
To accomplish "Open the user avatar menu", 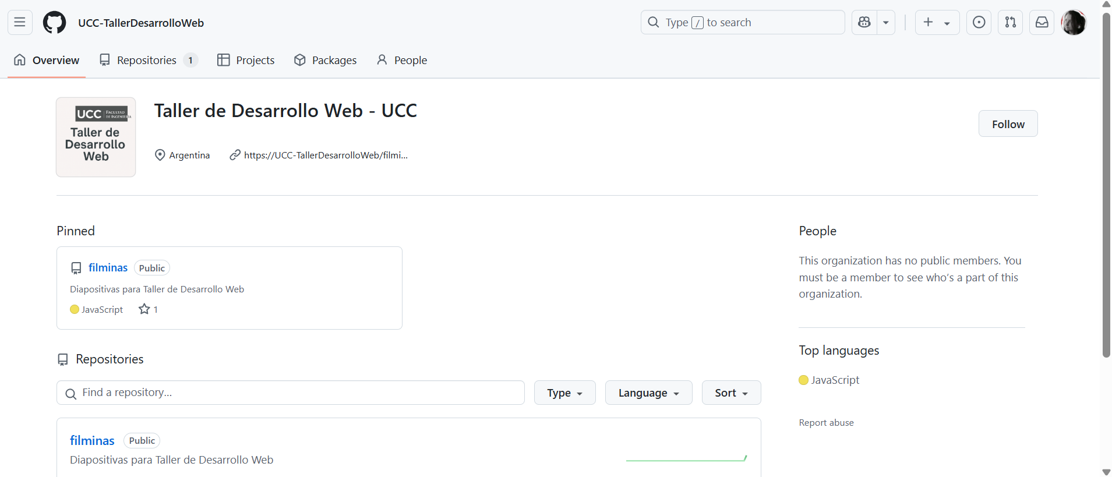I will pyautogui.click(x=1074, y=23).
